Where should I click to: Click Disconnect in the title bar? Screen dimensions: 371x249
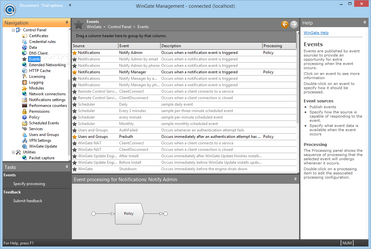click(x=29, y=5)
